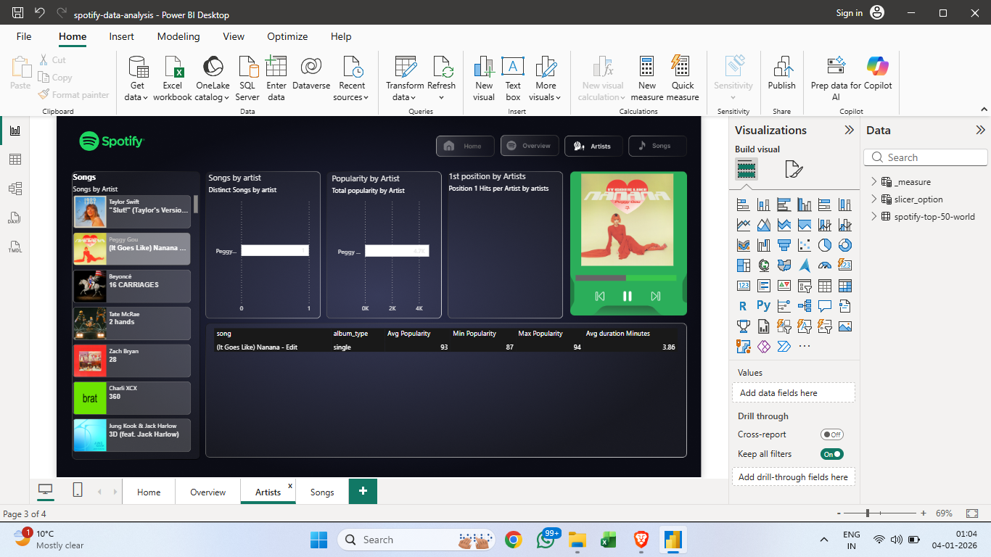Switch to the Overview page tab
991x557 pixels.
tap(208, 492)
